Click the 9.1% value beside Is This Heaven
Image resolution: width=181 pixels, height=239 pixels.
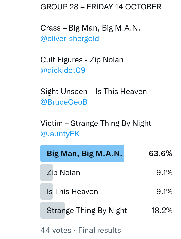pos(164,191)
